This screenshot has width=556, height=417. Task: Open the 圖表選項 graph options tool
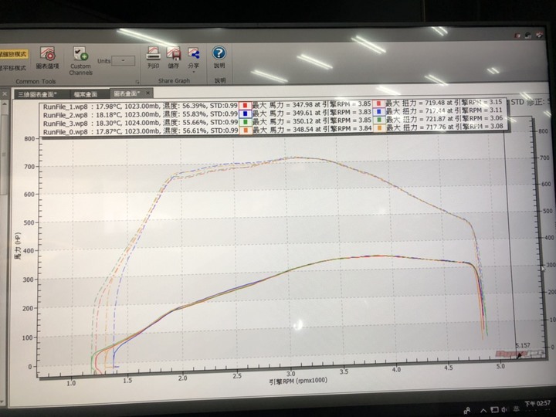click(x=48, y=58)
